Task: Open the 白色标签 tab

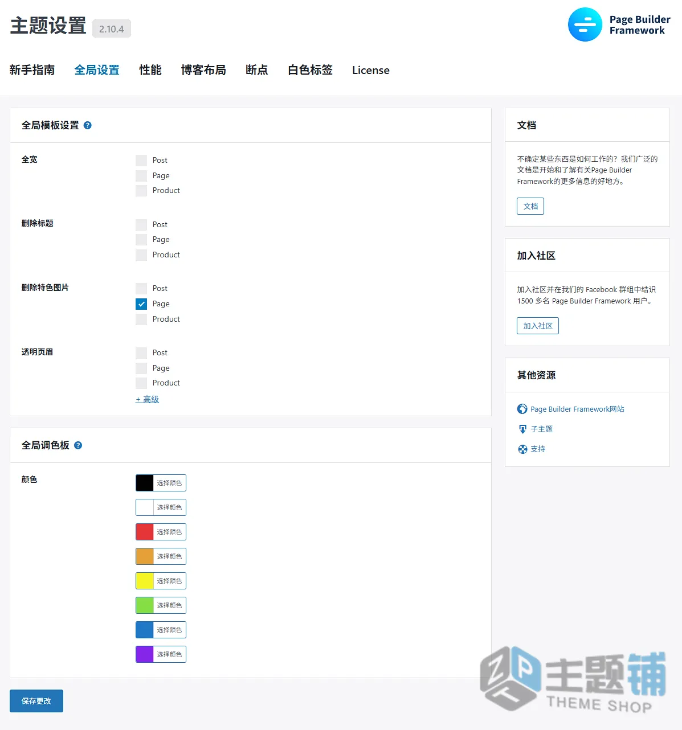Action: click(310, 70)
